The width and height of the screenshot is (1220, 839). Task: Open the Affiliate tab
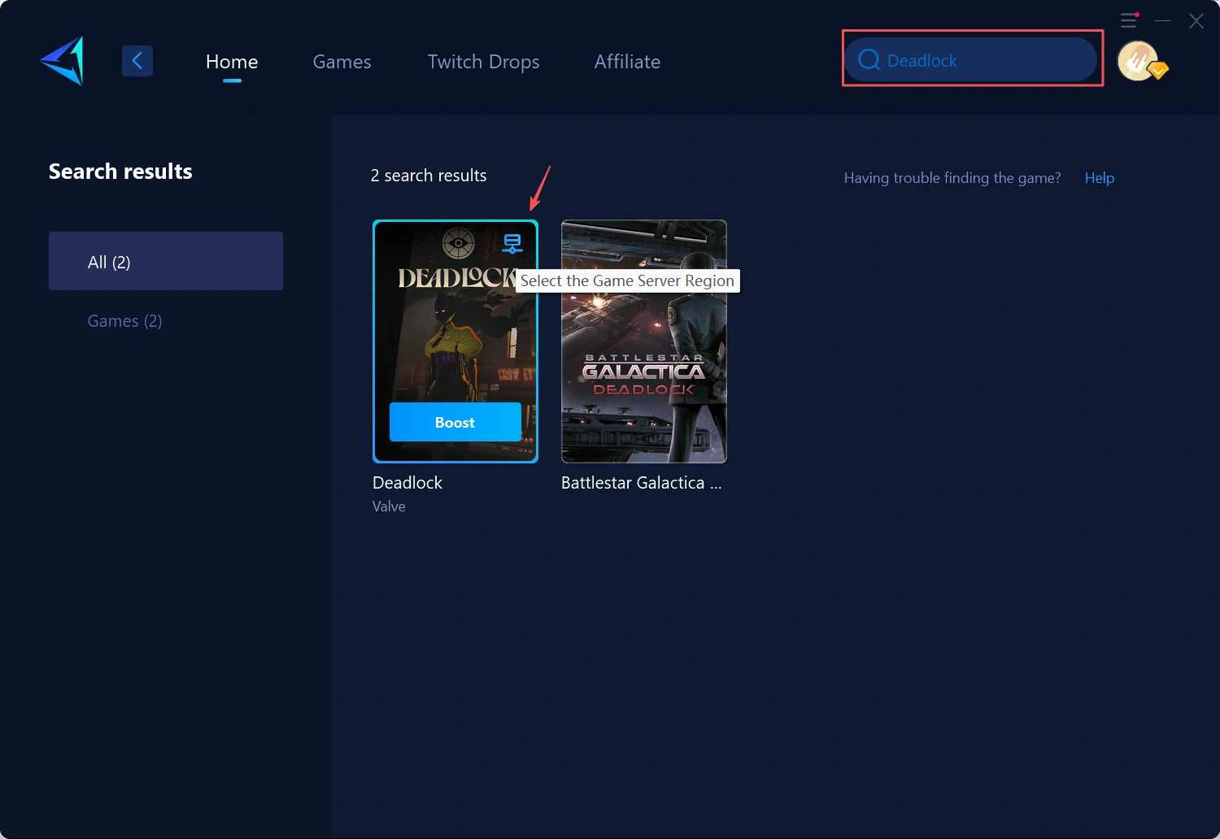[x=627, y=62]
